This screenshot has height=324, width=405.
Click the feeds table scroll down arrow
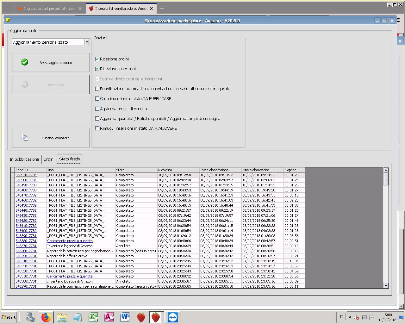point(386,286)
